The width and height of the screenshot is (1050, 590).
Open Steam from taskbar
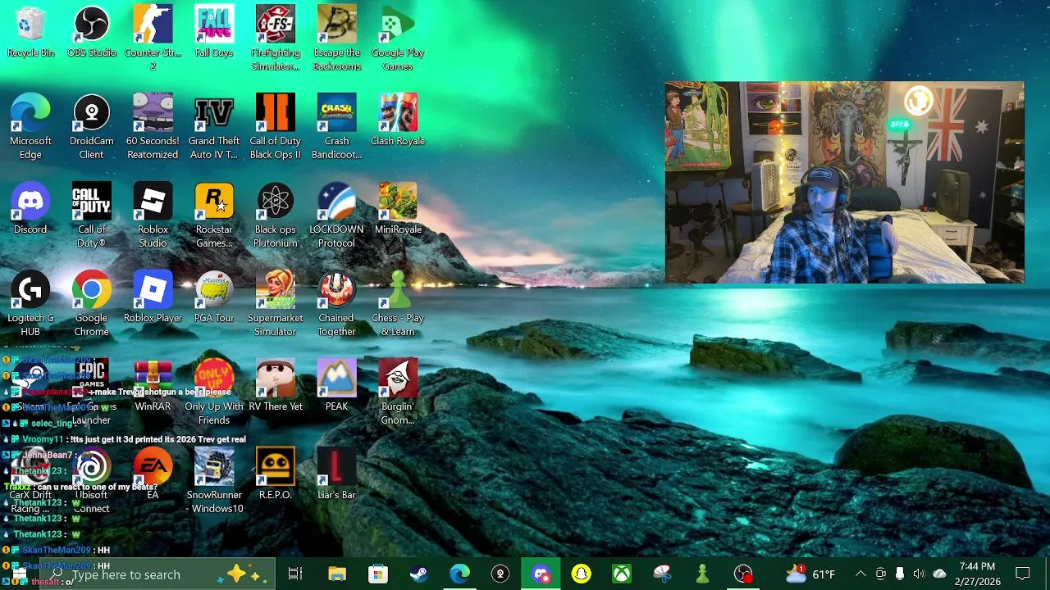click(418, 574)
